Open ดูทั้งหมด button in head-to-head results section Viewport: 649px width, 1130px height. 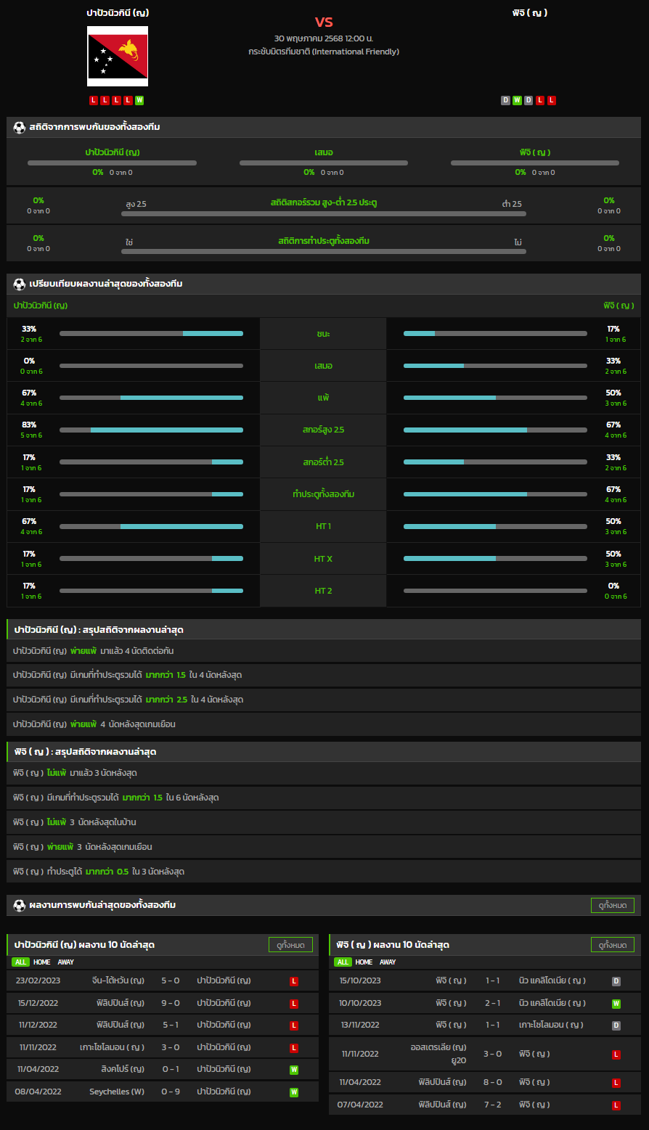click(613, 905)
